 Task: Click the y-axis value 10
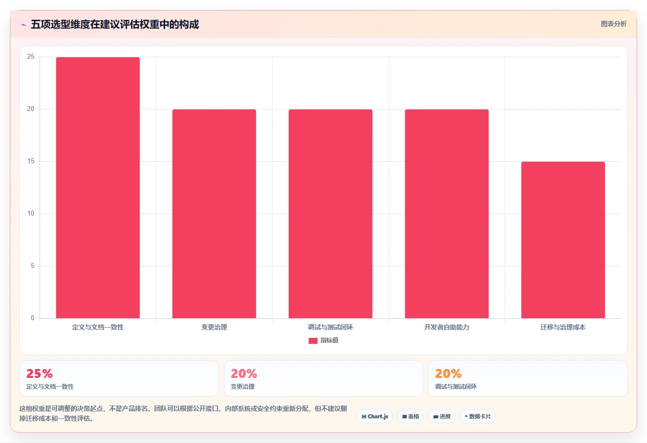(x=31, y=214)
